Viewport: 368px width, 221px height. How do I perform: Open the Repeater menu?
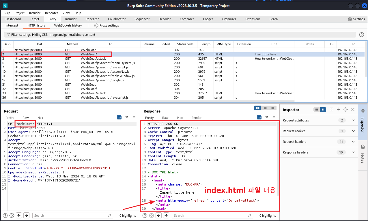51,13
